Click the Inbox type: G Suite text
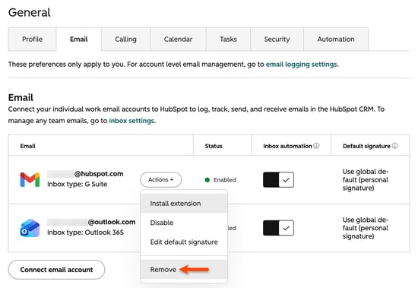Image resolution: width=418 pixels, height=288 pixels. pyautogui.click(x=78, y=184)
